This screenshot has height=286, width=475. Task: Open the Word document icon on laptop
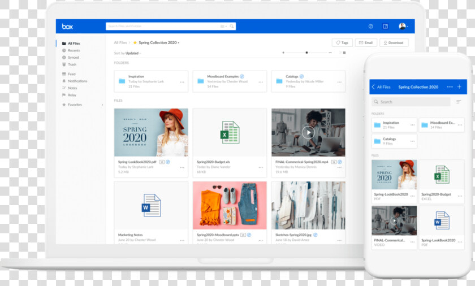(x=151, y=205)
